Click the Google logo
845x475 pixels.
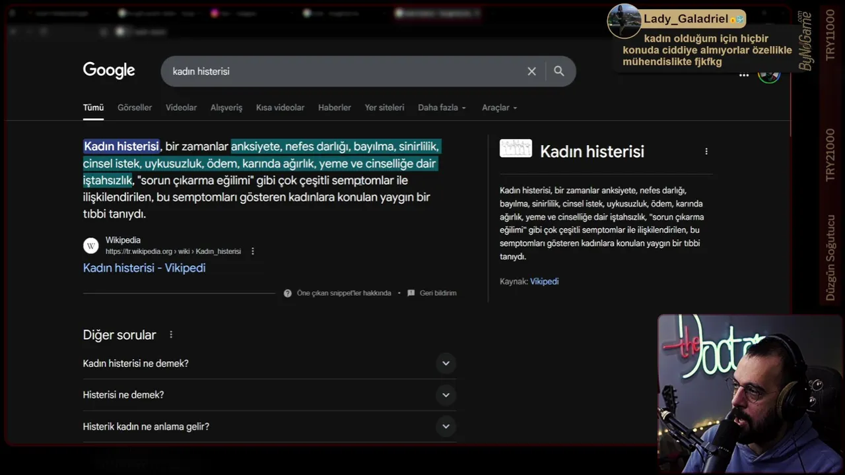click(x=109, y=71)
